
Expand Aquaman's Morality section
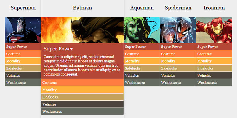click(142, 61)
